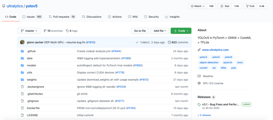Click the Go to file button
Viewport: 273px width, 120px height.
pos(140,31)
